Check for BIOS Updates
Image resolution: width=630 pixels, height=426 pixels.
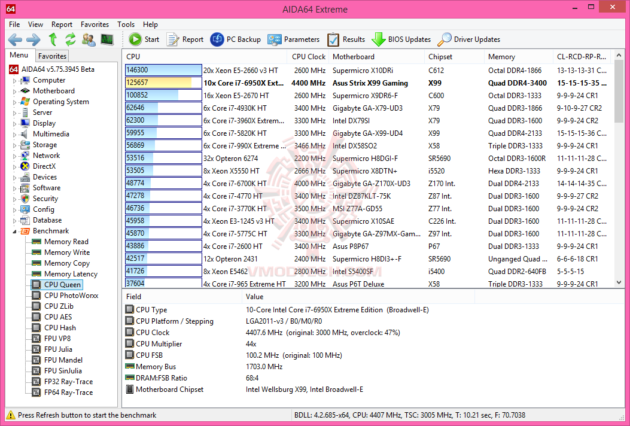click(x=401, y=39)
